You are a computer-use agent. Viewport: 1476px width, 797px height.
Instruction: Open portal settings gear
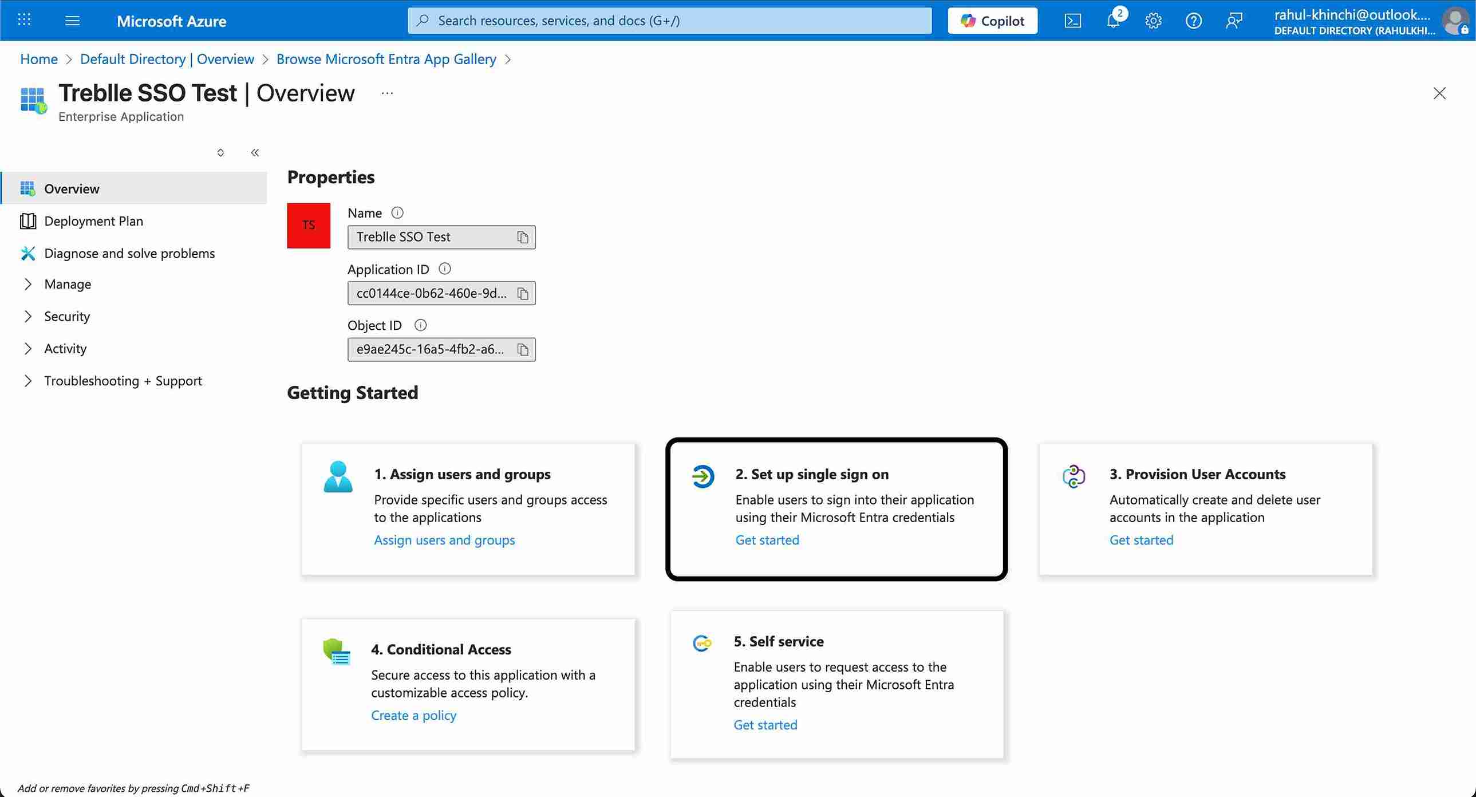[1154, 21]
